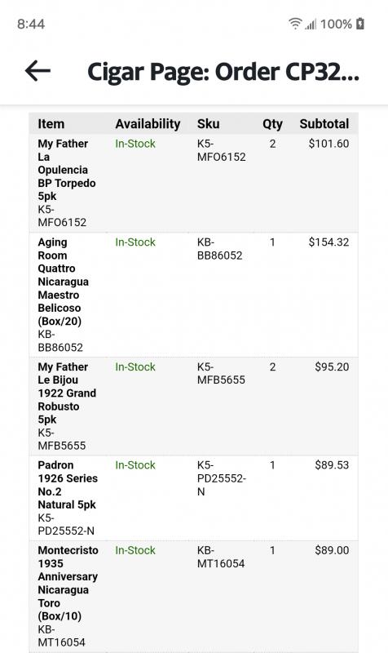
Task: Select the Availability column header
Action: click(148, 124)
